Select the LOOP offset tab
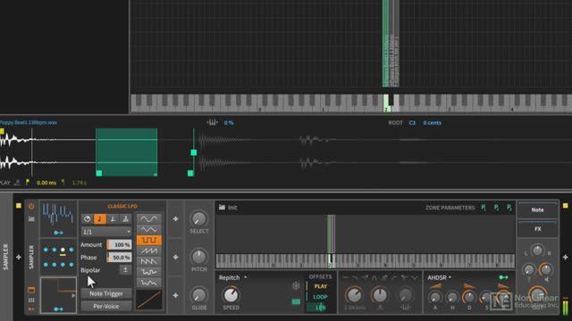The height and width of the screenshot is (321, 572). [x=320, y=297]
